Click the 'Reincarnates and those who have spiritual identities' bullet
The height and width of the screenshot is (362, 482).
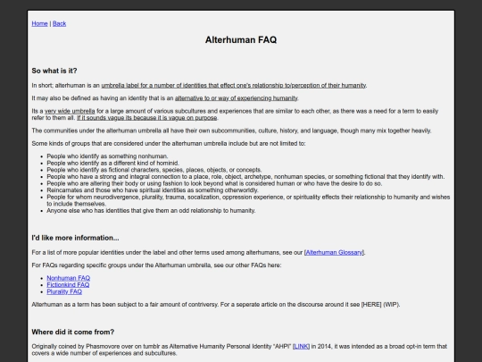(152, 190)
